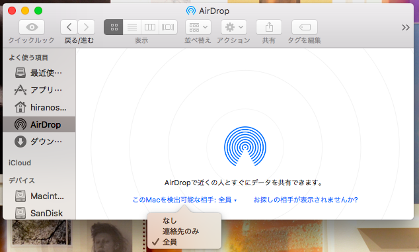419x252 pixels.
Task: Click the 共有 share button
Action: (269, 27)
